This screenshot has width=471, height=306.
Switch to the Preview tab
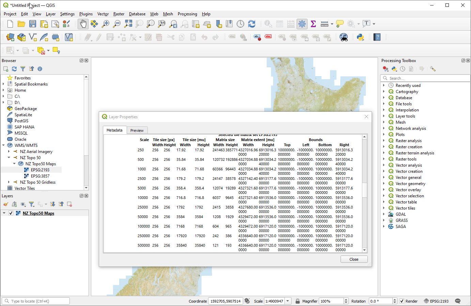137,131
